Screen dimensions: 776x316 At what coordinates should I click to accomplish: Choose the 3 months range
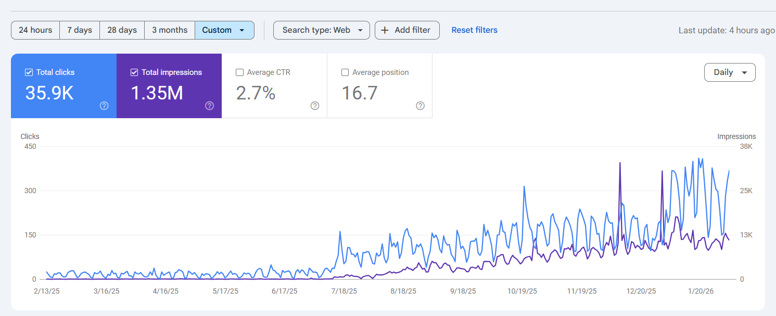[170, 30]
